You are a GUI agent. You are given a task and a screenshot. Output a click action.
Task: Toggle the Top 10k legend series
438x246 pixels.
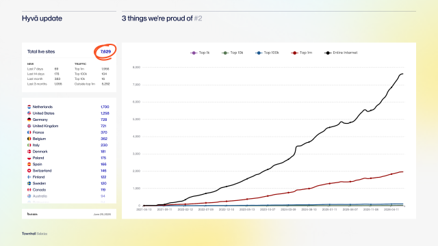click(233, 53)
